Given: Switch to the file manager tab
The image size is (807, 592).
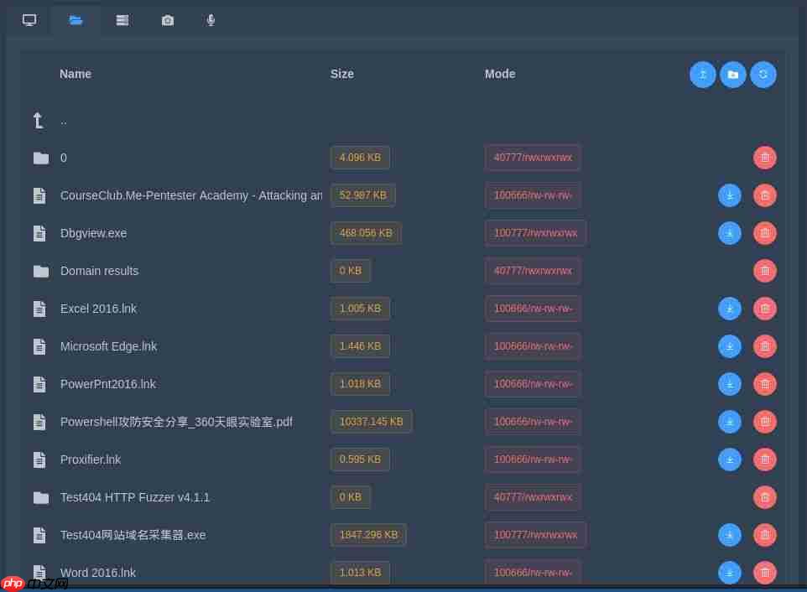Looking at the screenshot, I should (75, 20).
